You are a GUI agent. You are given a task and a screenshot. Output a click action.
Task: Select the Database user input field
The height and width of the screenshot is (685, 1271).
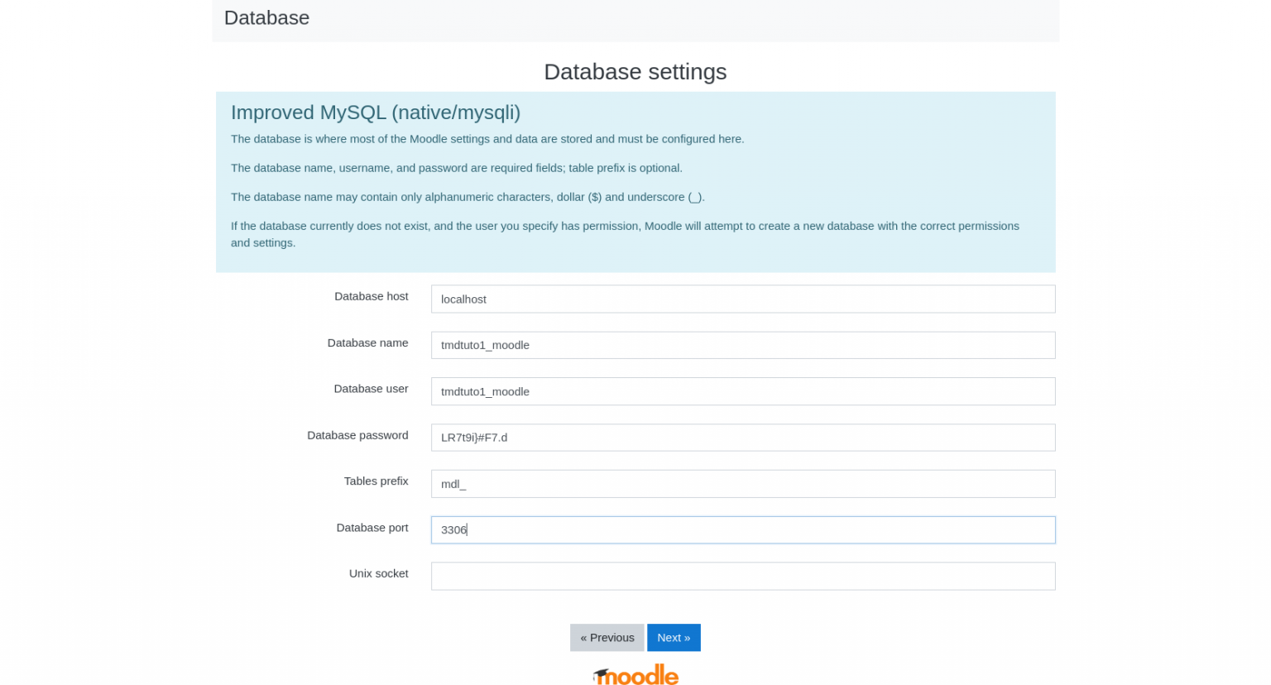[x=742, y=391]
